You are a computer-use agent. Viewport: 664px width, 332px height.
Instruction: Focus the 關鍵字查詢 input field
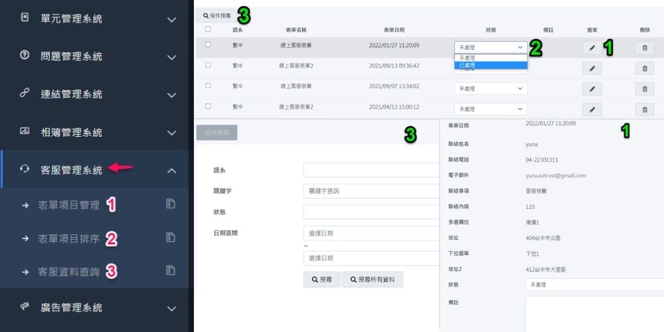click(x=371, y=191)
